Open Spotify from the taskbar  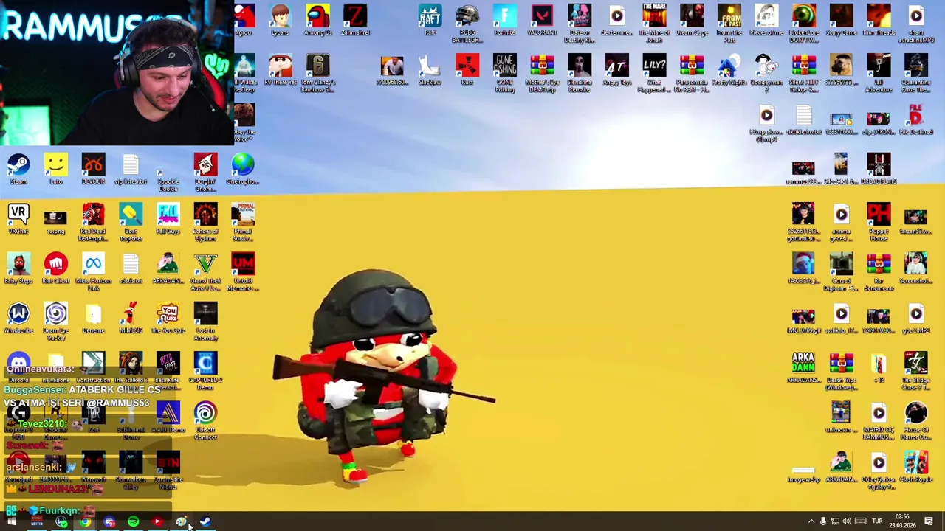[x=134, y=522]
